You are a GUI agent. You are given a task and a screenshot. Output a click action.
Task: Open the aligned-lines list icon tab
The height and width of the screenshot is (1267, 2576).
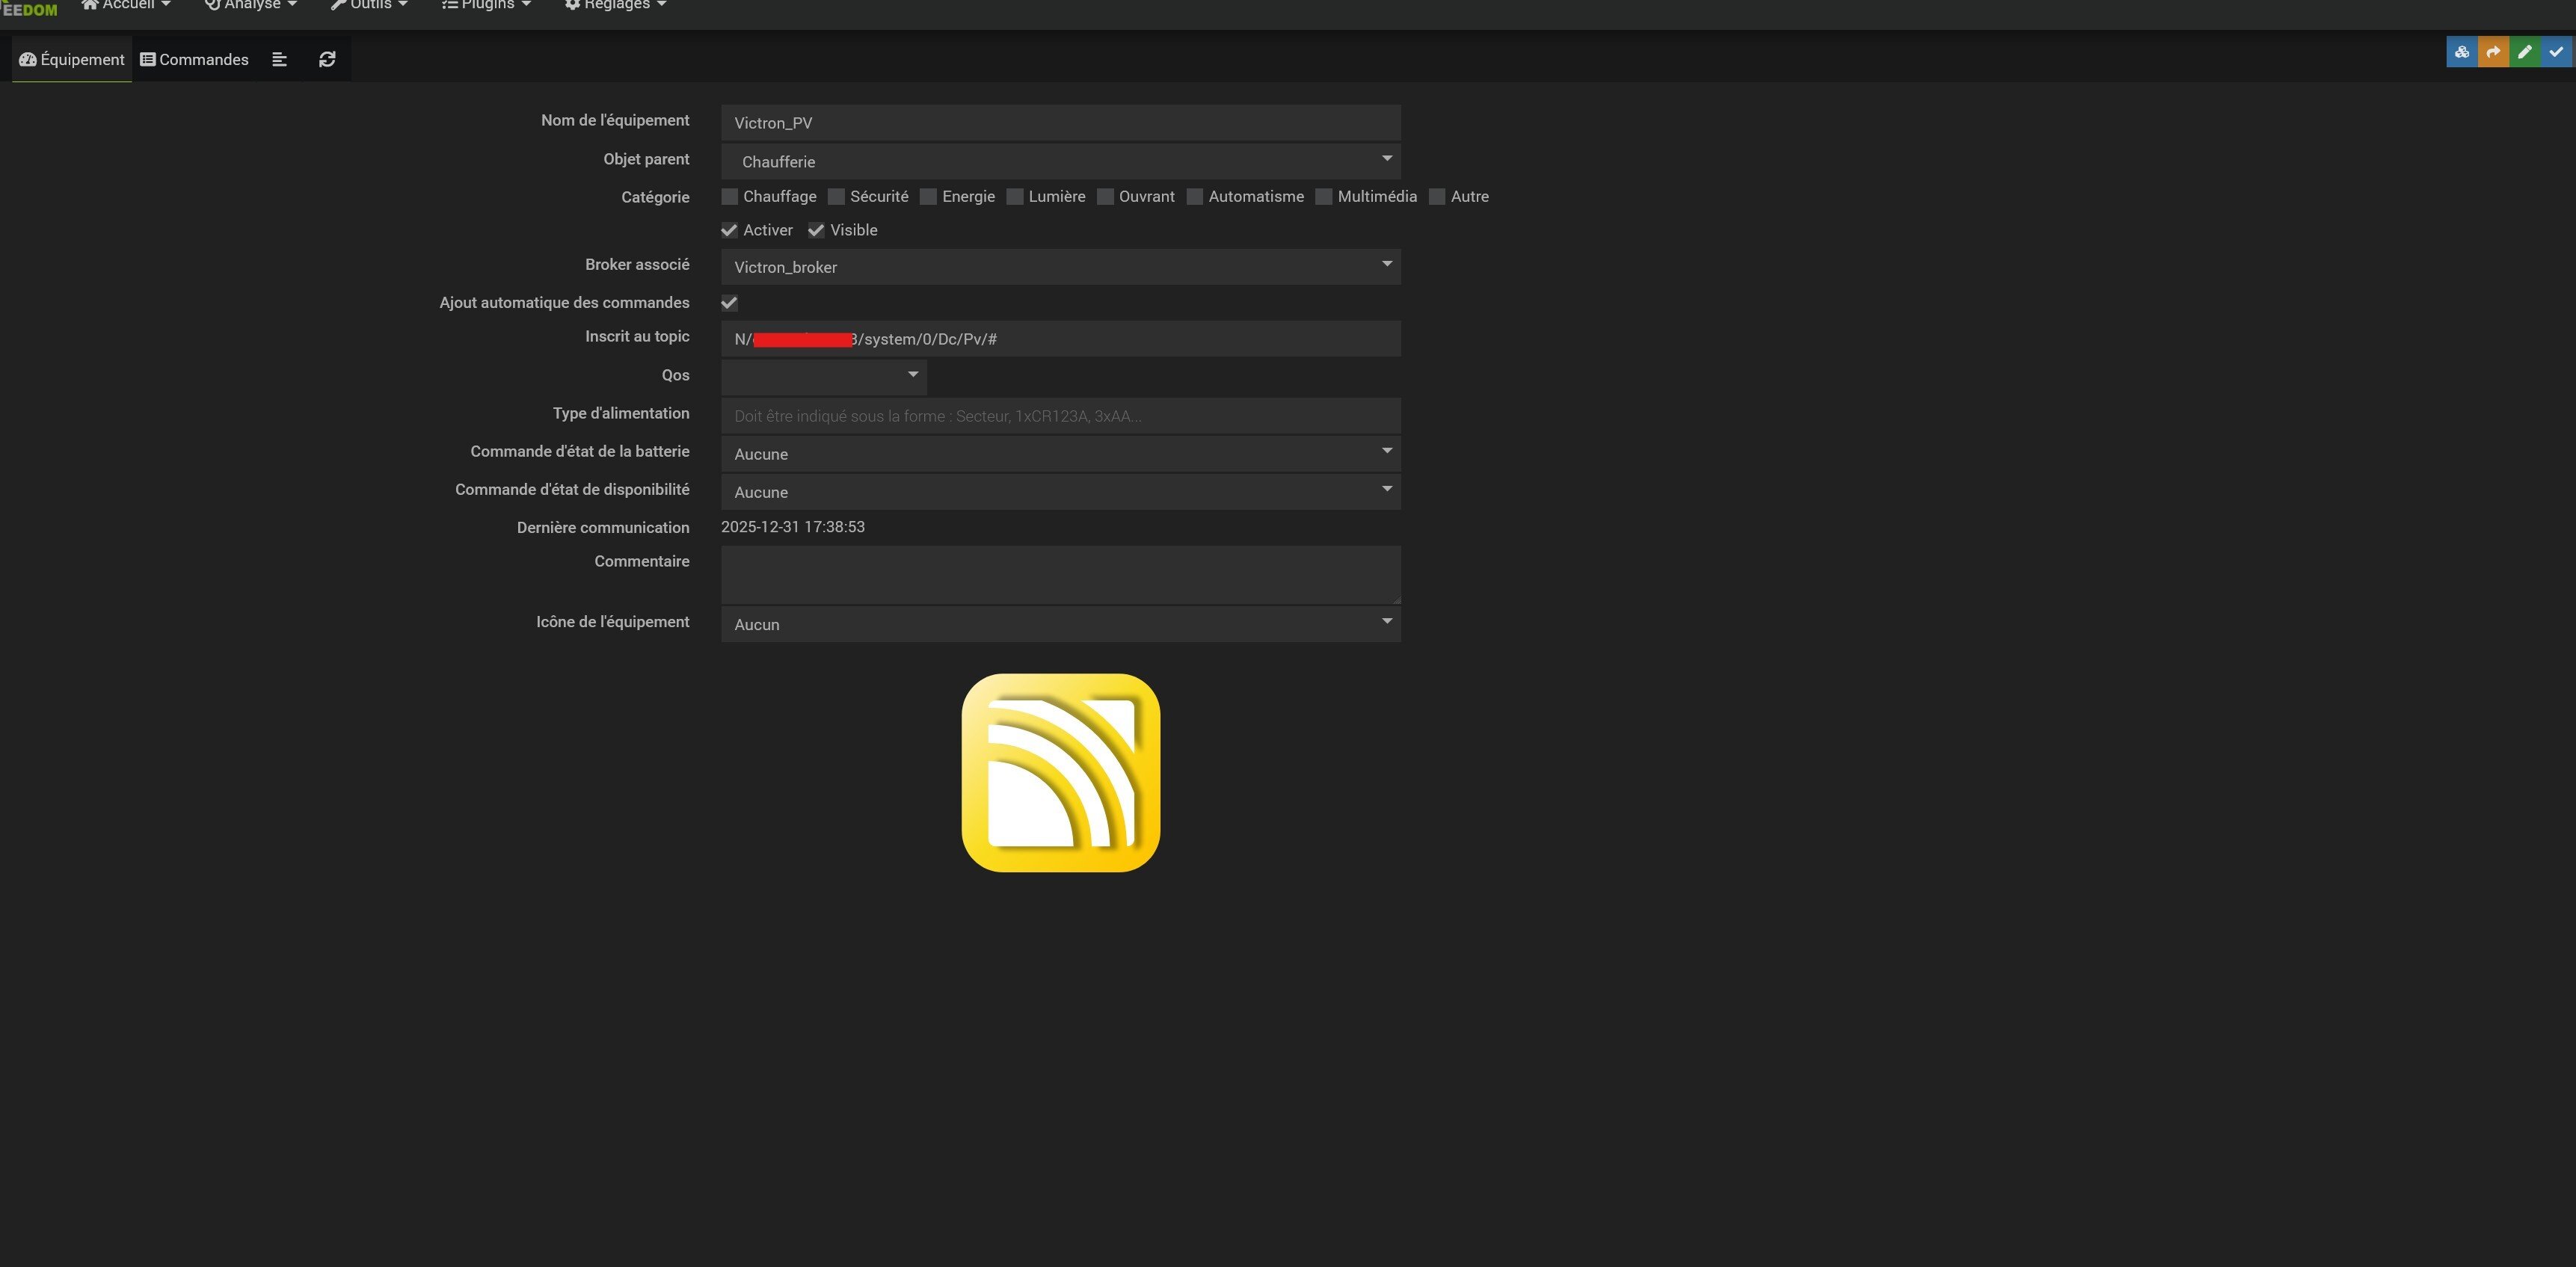(280, 60)
